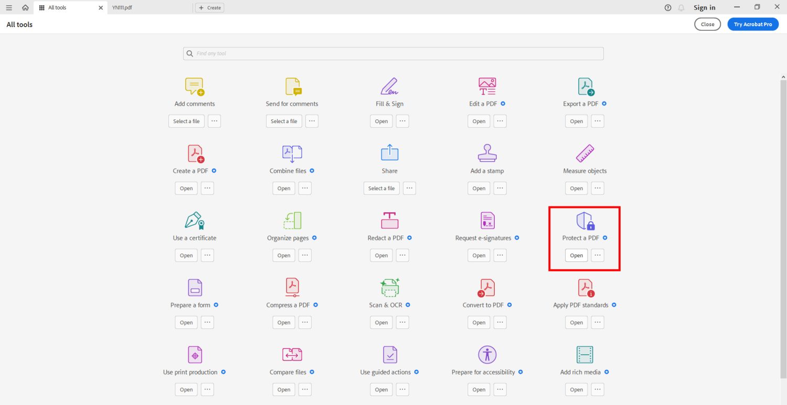Click the Prepare a form icon
This screenshot has height=405, width=787.
(195, 288)
